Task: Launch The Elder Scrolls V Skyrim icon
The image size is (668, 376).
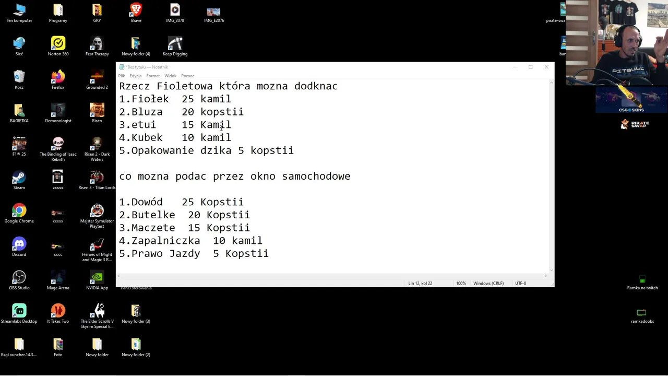Action: point(97,316)
